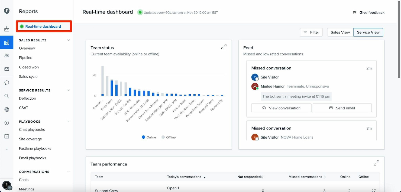Image resolution: width=401 pixels, height=192 pixels.
Task: Open the Contacts people icon
Action: [x=7, y=56]
